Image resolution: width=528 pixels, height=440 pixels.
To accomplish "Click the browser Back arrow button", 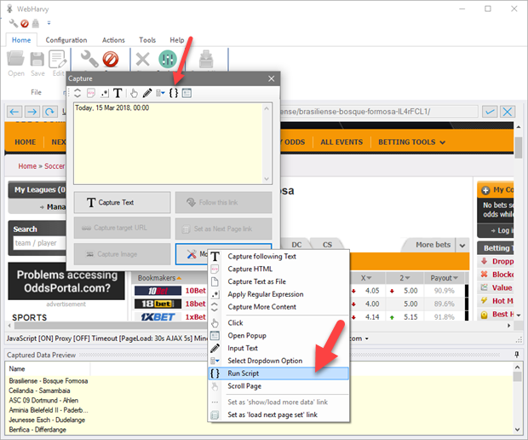I will [x=13, y=112].
